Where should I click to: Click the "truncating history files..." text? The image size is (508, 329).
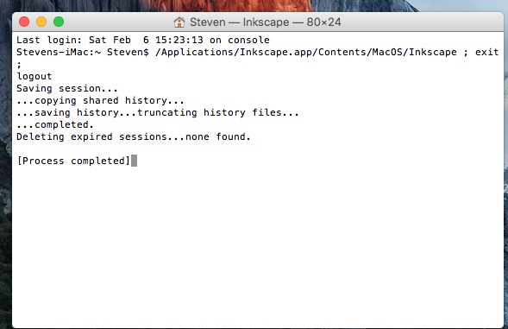(217, 112)
